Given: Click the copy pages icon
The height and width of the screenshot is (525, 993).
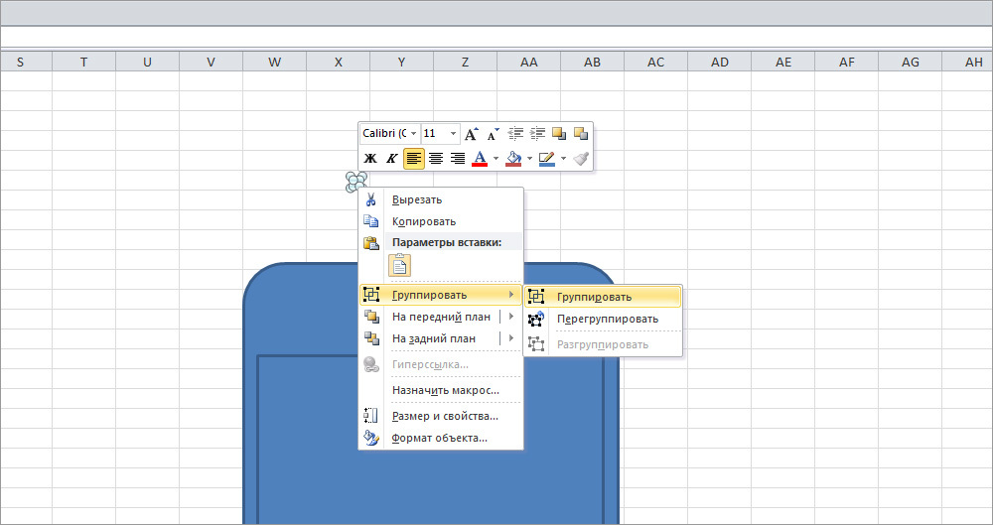Looking at the screenshot, I should coord(371,221).
